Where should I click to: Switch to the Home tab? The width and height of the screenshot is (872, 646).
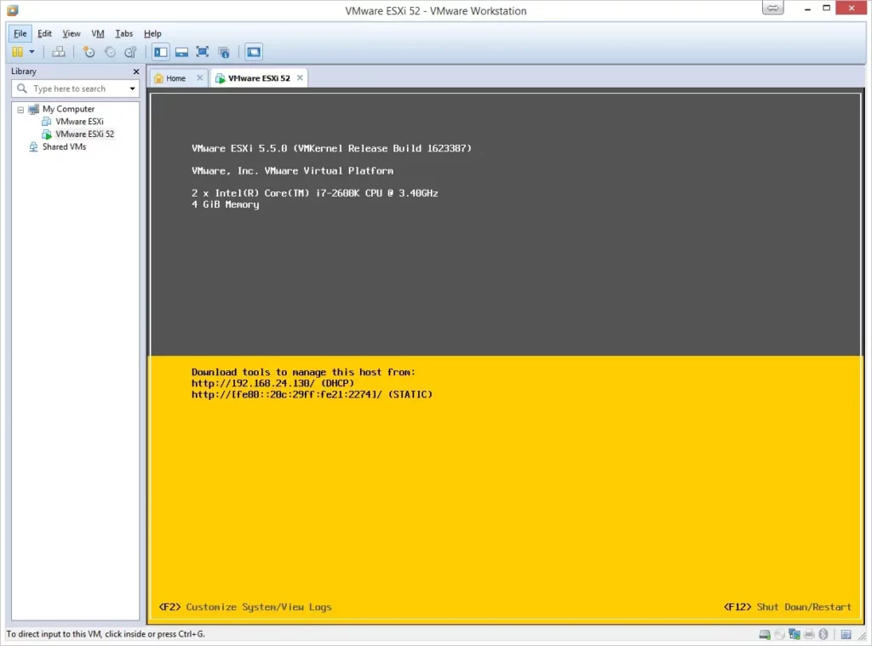[x=175, y=78]
